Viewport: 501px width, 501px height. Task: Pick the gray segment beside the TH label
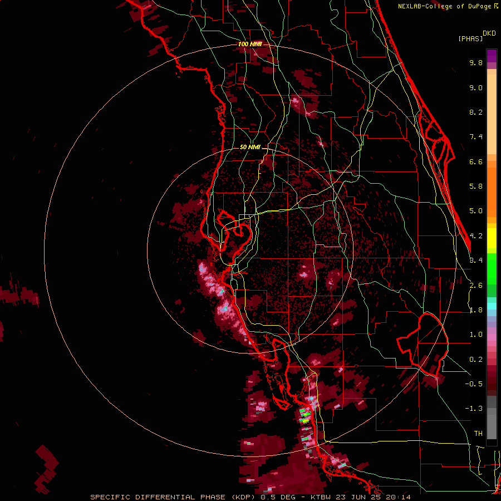click(492, 428)
